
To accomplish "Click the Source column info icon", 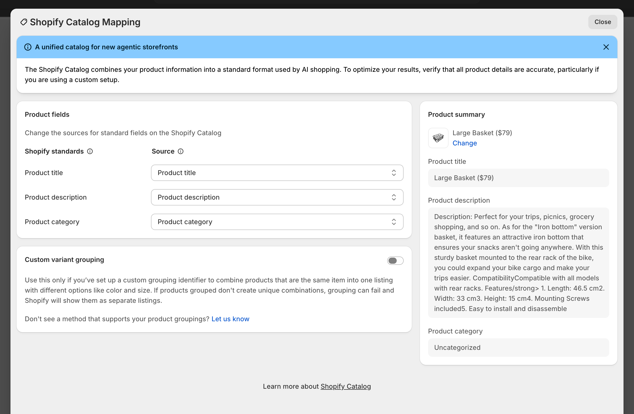I will pyautogui.click(x=181, y=152).
